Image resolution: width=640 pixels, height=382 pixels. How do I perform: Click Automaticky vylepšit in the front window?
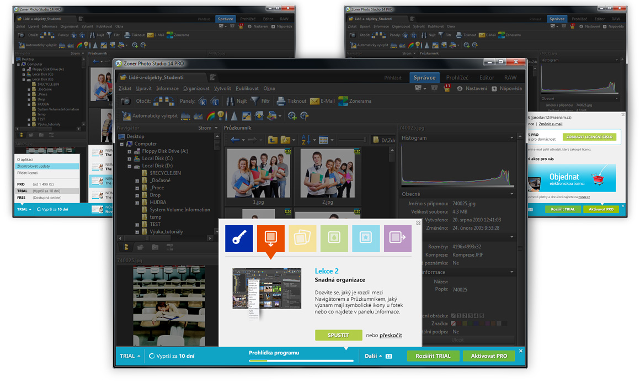tap(150, 116)
